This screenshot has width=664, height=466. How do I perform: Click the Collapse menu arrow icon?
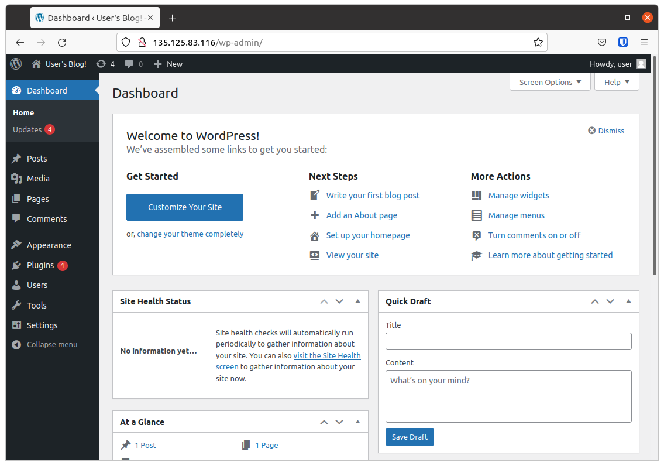point(16,344)
